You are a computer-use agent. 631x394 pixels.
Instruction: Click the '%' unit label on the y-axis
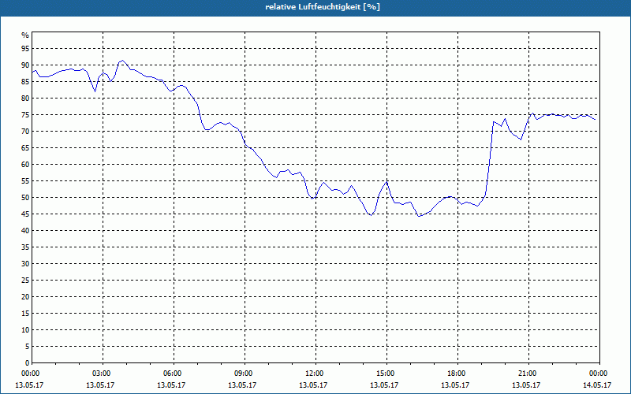click(25, 35)
